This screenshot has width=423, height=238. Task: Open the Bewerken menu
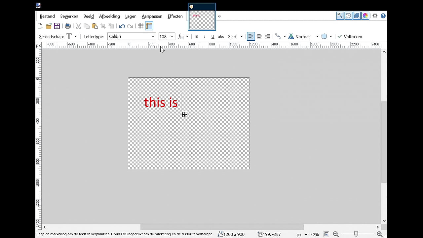pyautogui.click(x=69, y=16)
